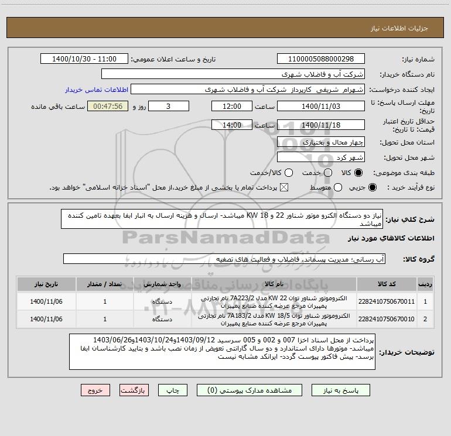Click the request creator field شهرام شریفی
Screen dimensions: 451x436
(248, 90)
